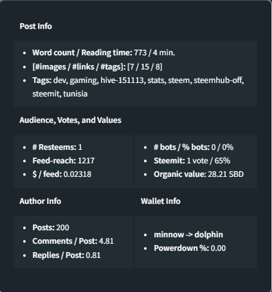Click the Powerdown % 0.00 entry
Image resolution: width=272 pixels, height=292 pixels.
point(190,248)
